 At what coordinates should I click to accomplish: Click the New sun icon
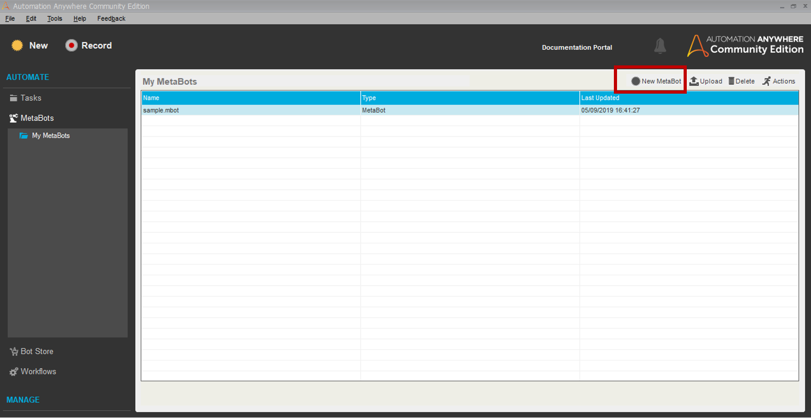17,46
